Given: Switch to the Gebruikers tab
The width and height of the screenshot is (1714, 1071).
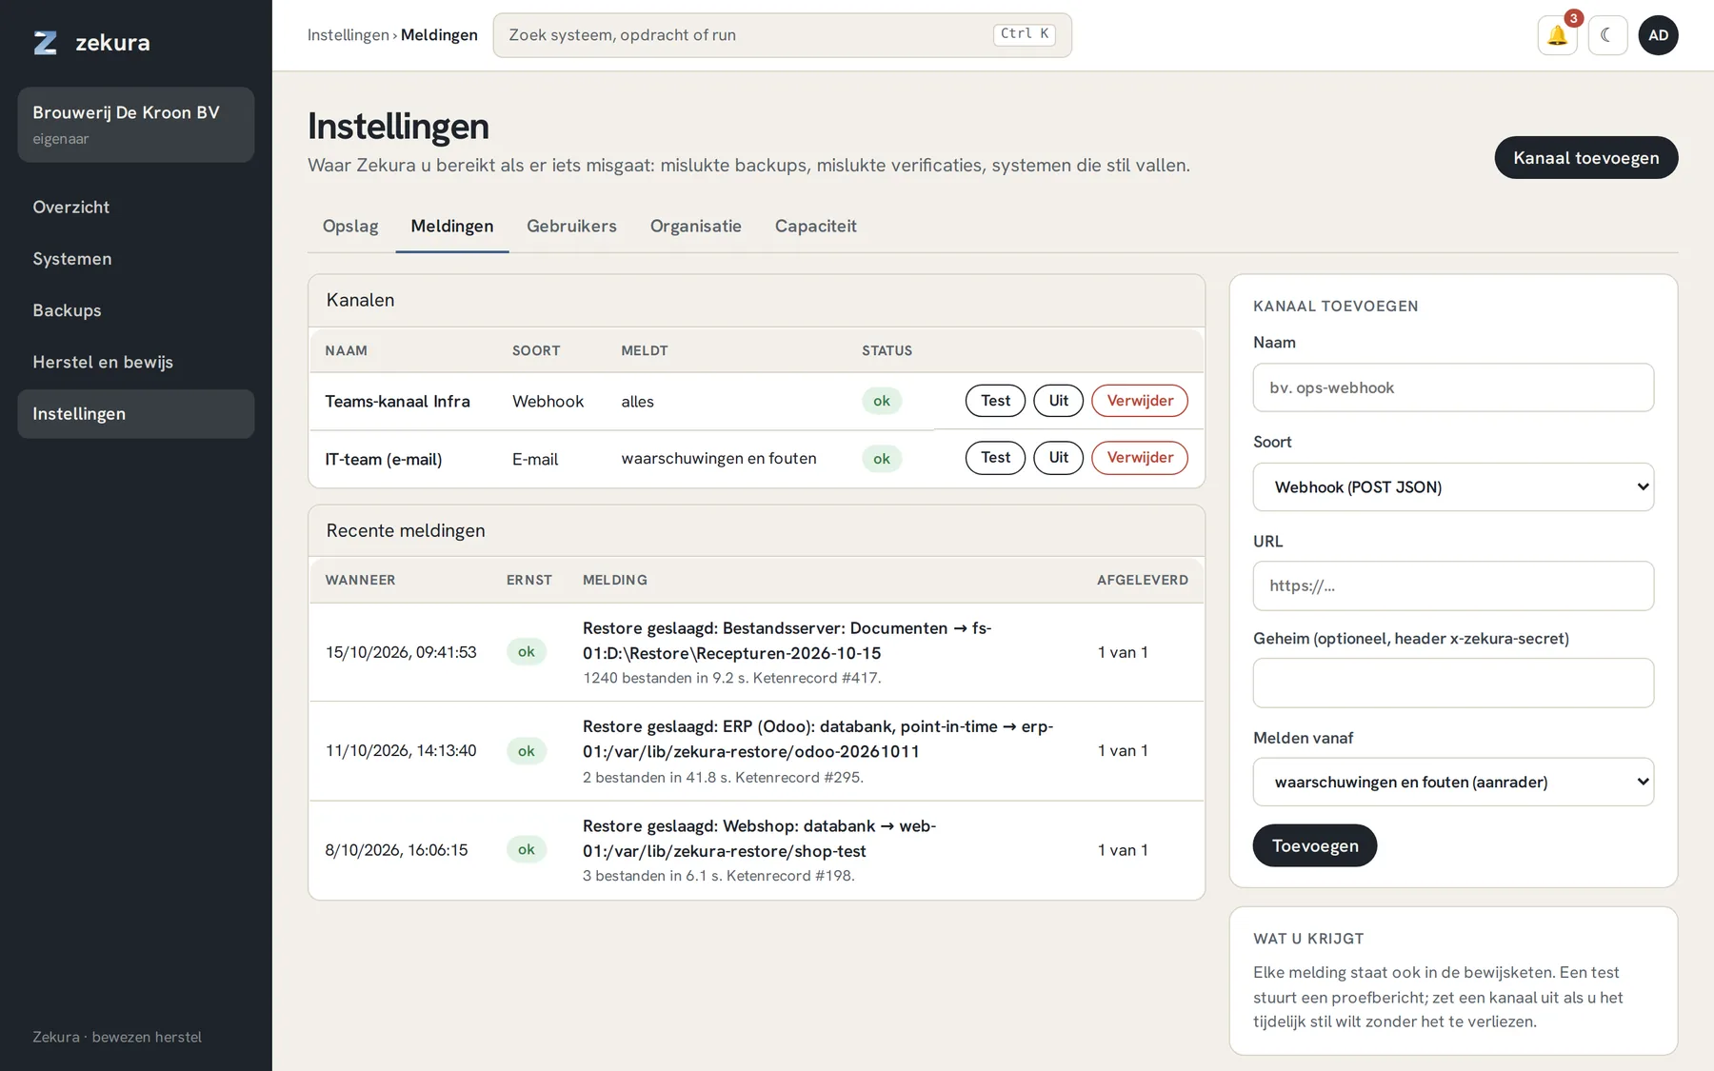Looking at the screenshot, I should click(x=571, y=227).
